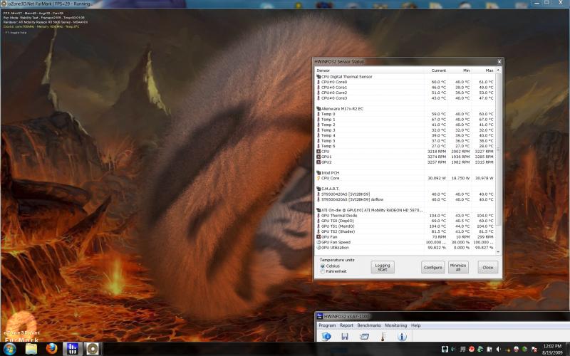Open the system summary icon in HWiNFO32 toolbar
Viewport: 570px width, 356px height.
(x=326, y=336)
